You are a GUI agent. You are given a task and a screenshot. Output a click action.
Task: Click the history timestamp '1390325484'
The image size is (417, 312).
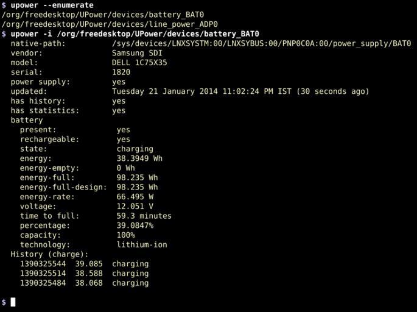[x=43, y=283]
